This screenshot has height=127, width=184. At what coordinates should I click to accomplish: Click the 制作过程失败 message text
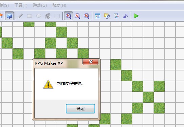70,84
